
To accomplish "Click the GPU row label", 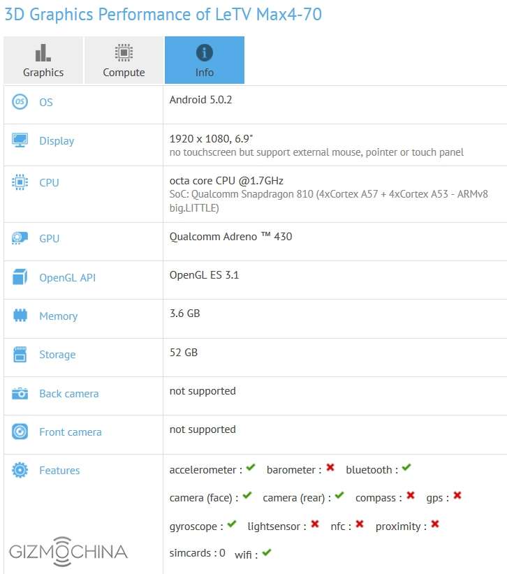I will point(49,238).
